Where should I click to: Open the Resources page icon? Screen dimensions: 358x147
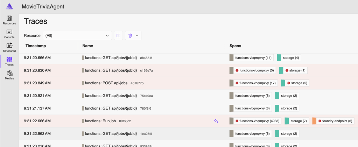coord(9,18)
